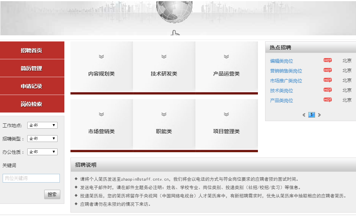Viewport: 356px width, 216px height.
Task: Click the chevron icon above 职能类
Action: coord(164,114)
